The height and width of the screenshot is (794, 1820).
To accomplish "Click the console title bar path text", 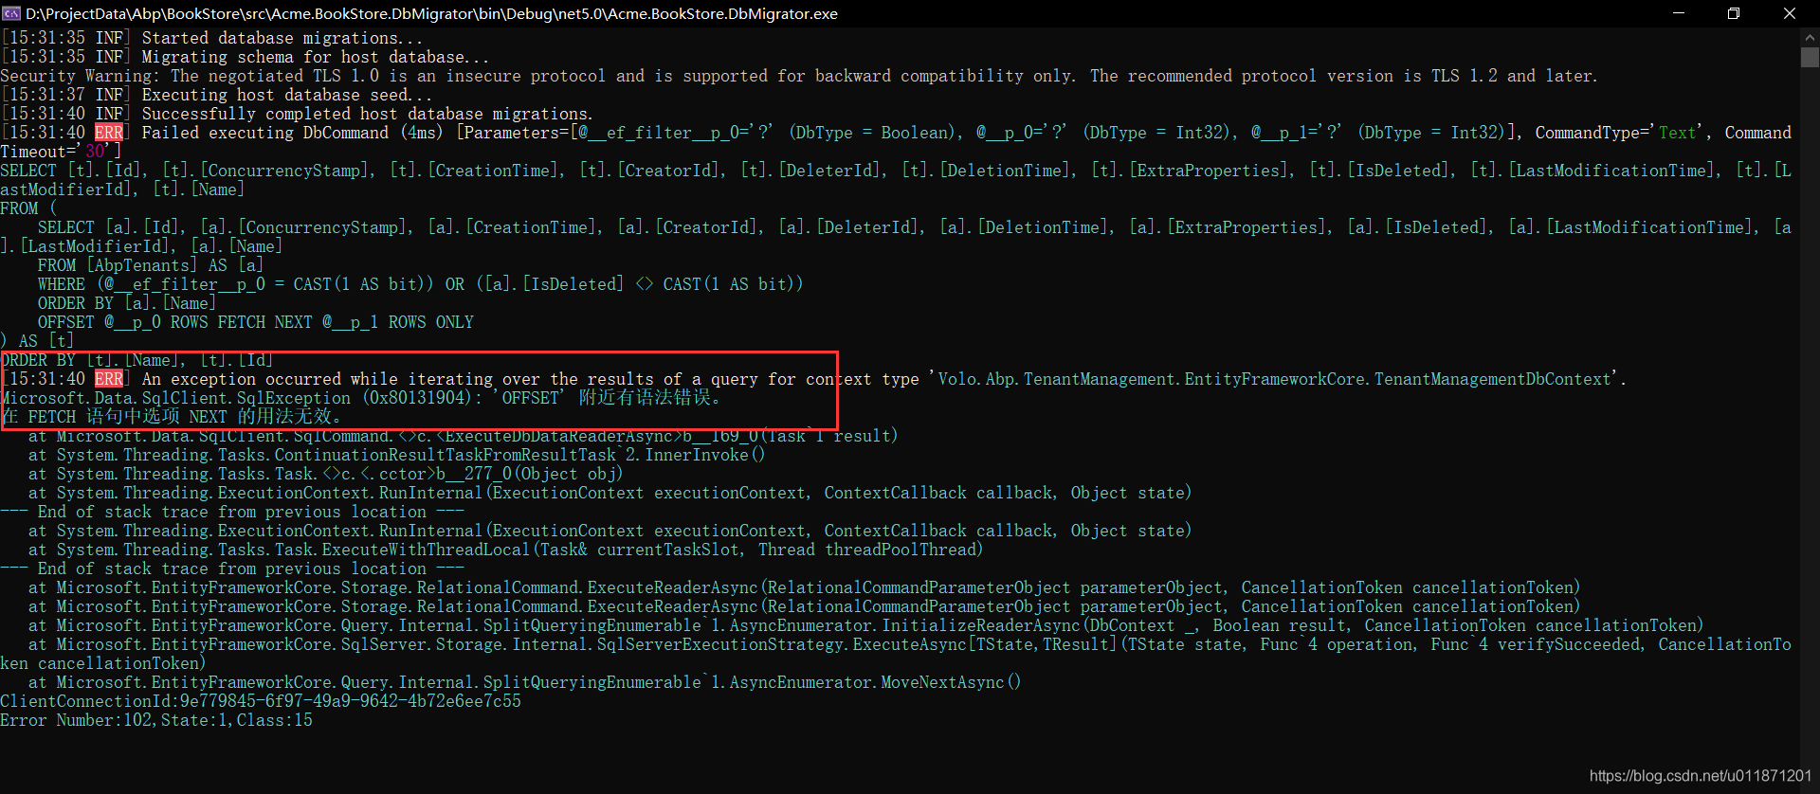I will [431, 13].
